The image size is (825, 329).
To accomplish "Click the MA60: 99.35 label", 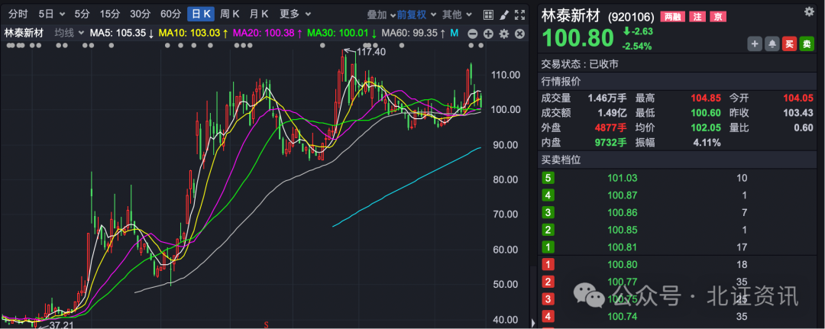I will pos(409,33).
